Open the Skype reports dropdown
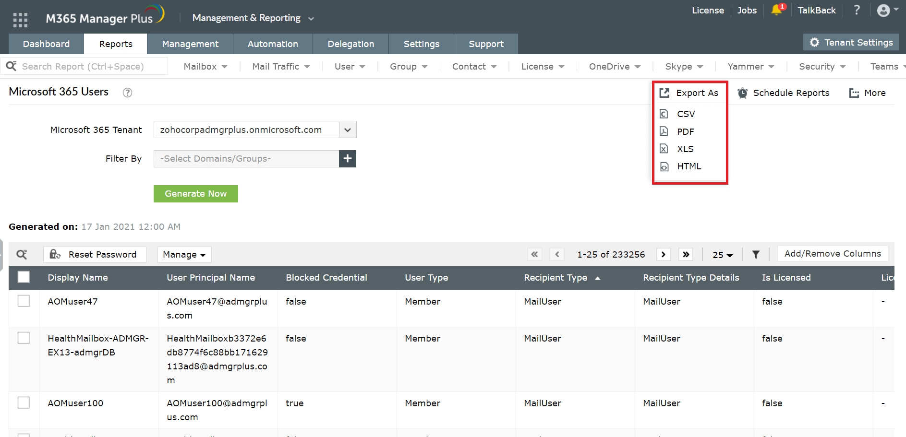This screenshot has height=437, width=906. [x=684, y=67]
